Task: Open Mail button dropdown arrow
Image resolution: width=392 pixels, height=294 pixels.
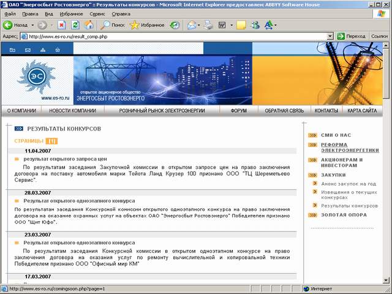Action: click(198, 25)
